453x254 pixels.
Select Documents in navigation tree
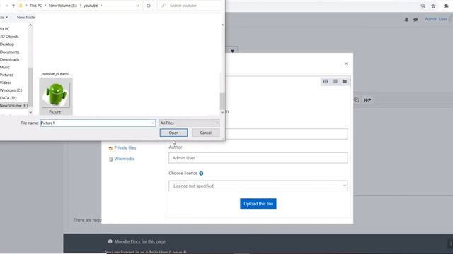point(9,52)
